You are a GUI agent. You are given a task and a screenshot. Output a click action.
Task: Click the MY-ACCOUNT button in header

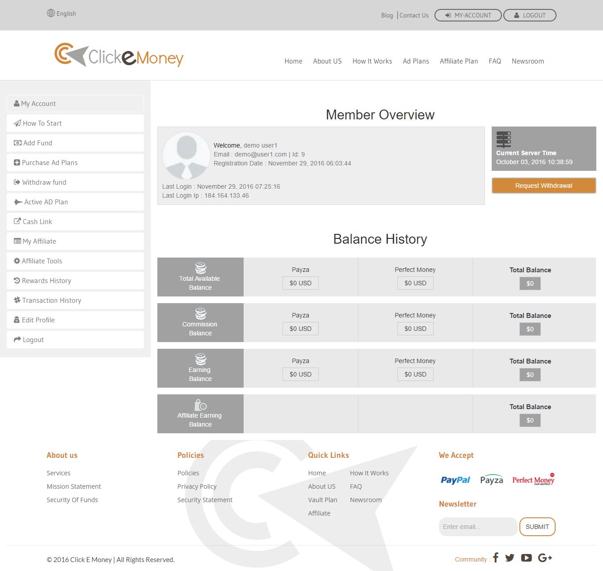click(468, 15)
